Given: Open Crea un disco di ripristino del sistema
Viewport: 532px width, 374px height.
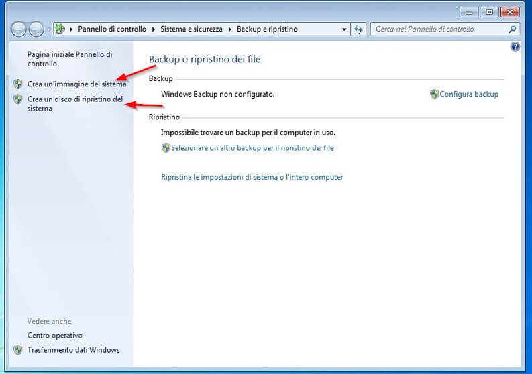Looking at the screenshot, I should (75, 103).
